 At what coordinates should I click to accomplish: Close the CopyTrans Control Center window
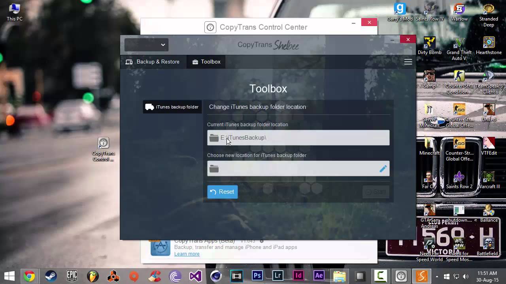[x=369, y=22]
